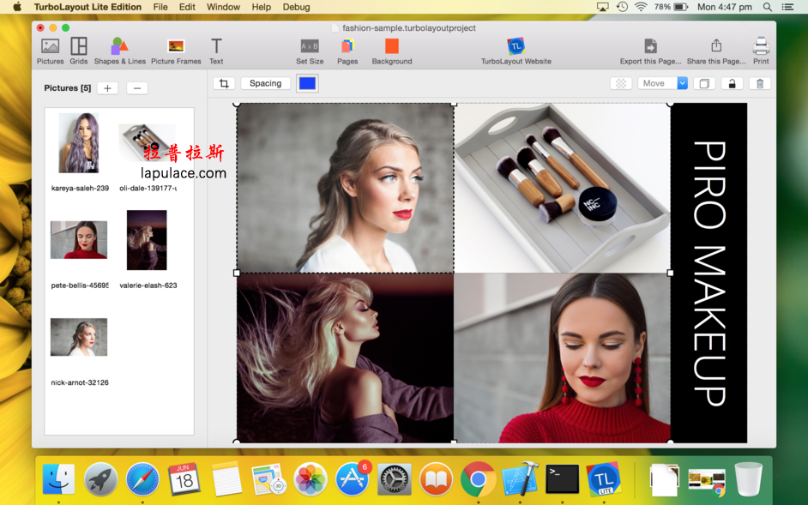Open Safari from the Dock
Image resolution: width=808 pixels, height=505 pixels.
coord(142,479)
